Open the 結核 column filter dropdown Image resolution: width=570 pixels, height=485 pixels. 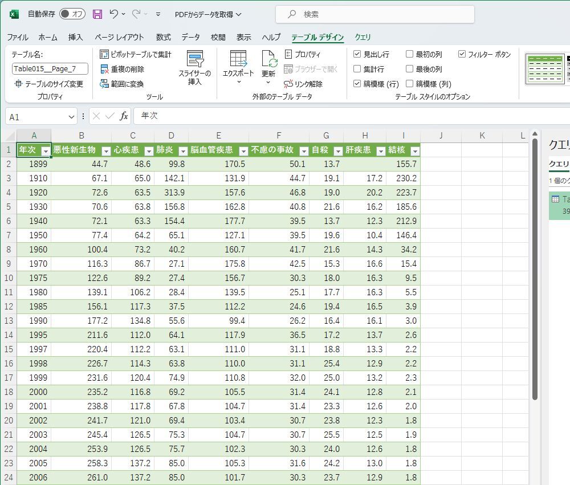coord(414,151)
